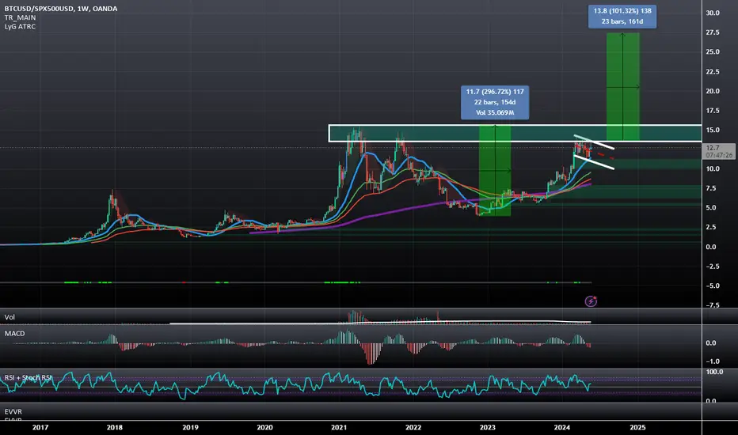Click the −2.5 price axis label

tap(713, 267)
